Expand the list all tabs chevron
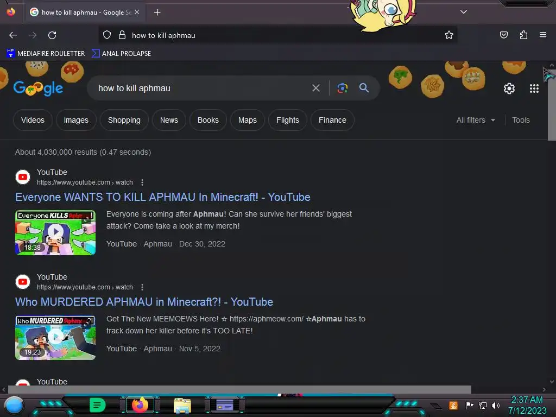The width and height of the screenshot is (556, 417). (464, 12)
